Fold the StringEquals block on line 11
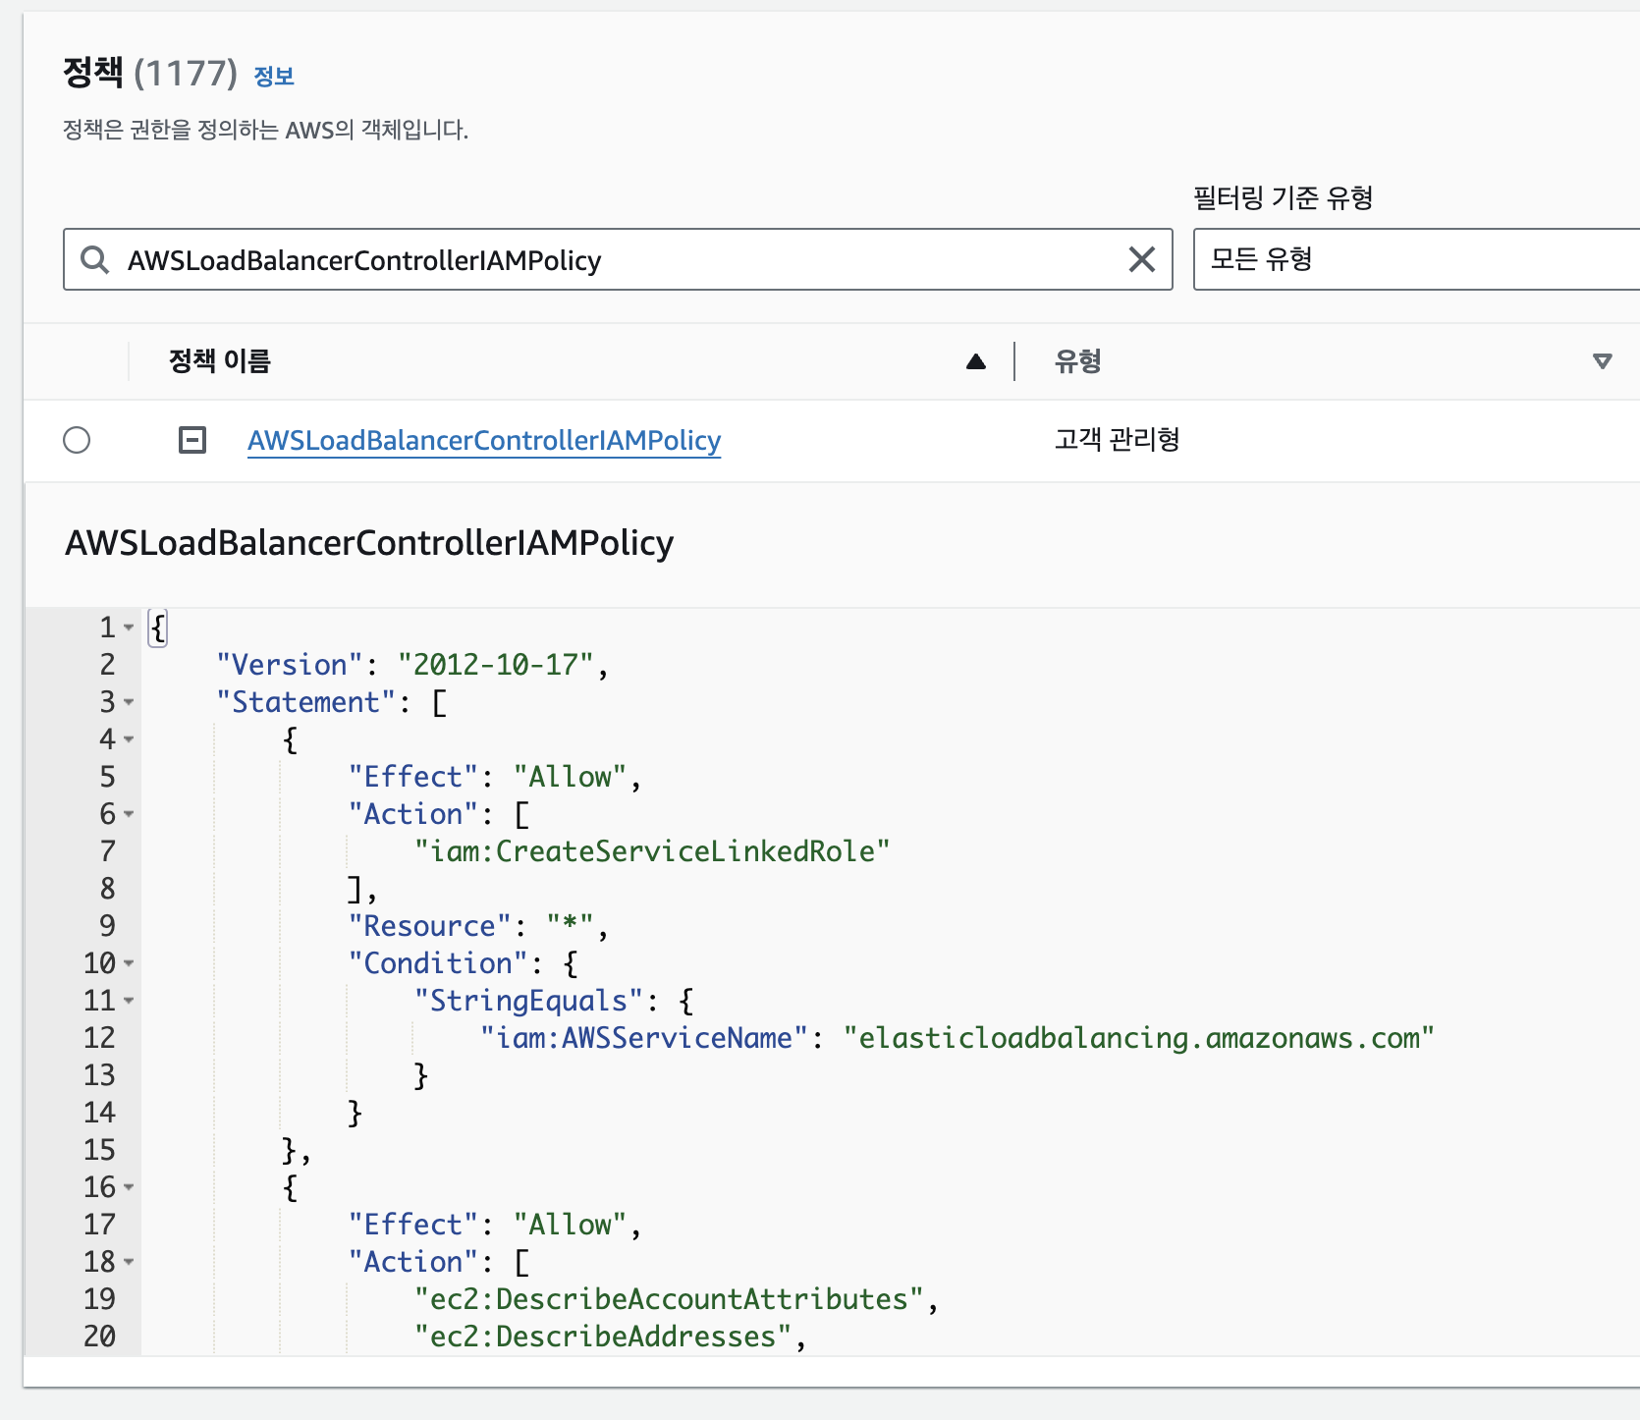Viewport: 1640px width, 1420px height. click(129, 1001)
